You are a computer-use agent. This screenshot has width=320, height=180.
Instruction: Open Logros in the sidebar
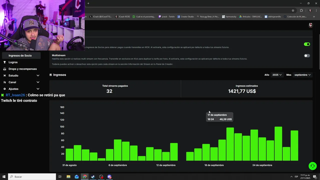13,62
